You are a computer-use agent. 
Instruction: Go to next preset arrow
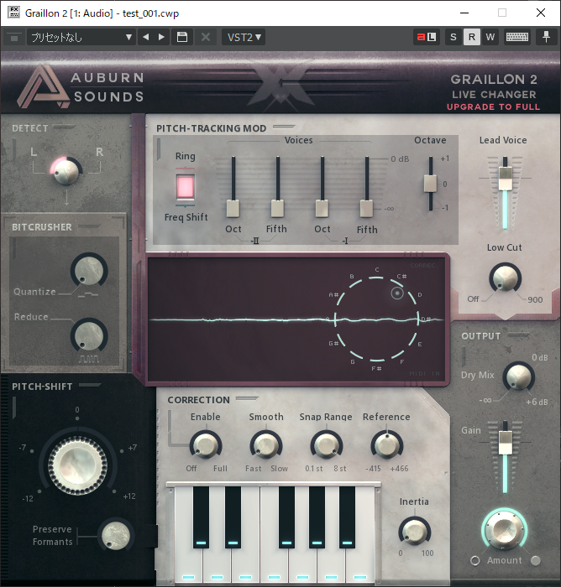point(161,37)
